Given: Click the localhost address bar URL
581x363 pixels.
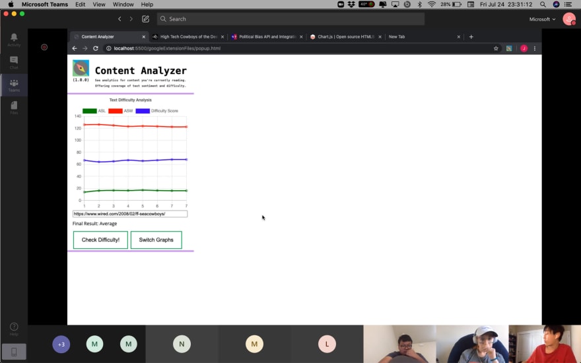Looking at the screenshot, I should (167, 49).
